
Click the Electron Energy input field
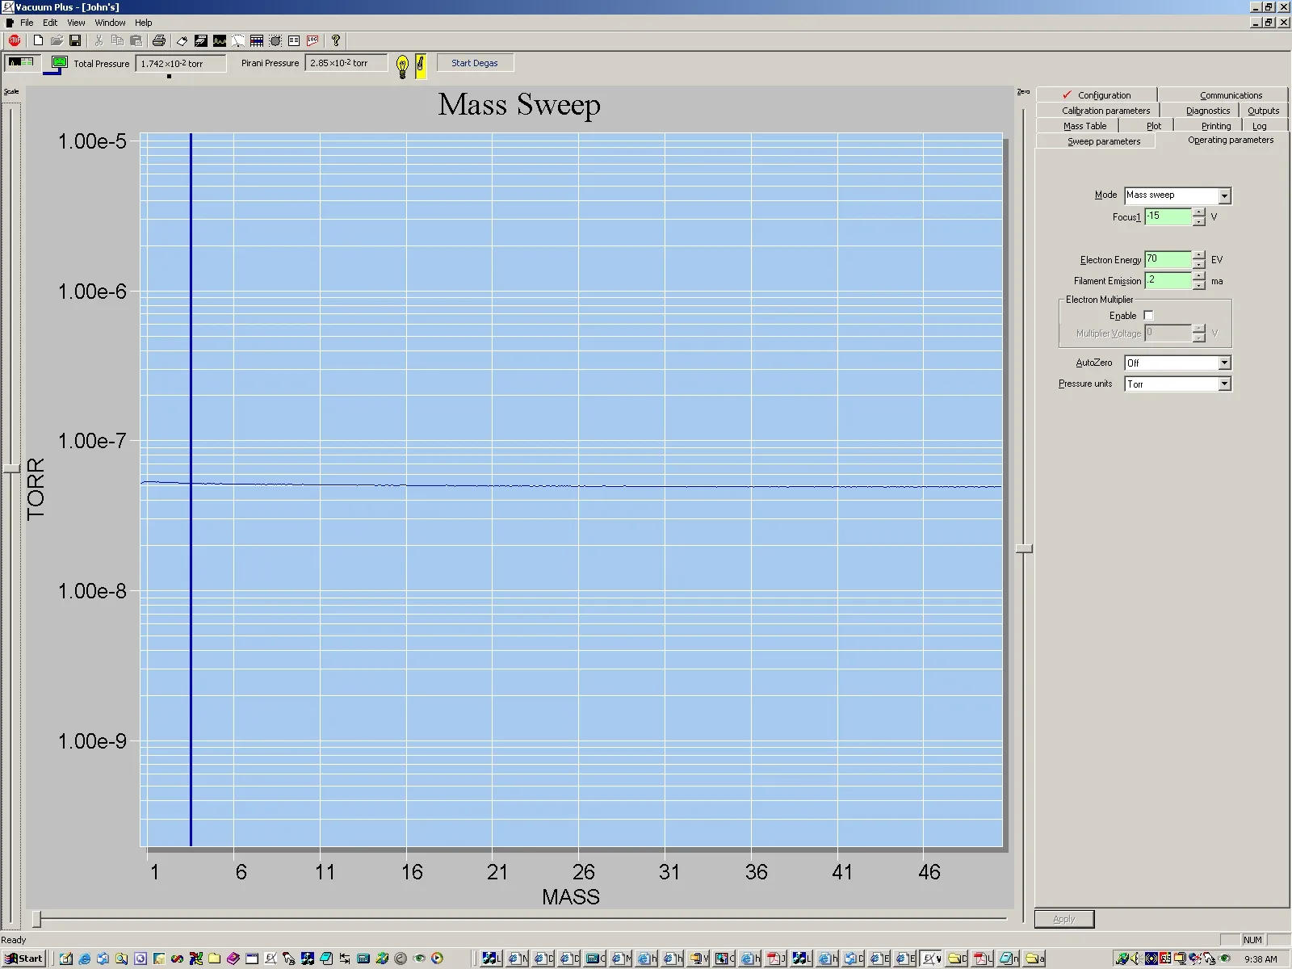[x=1168, y=259]
